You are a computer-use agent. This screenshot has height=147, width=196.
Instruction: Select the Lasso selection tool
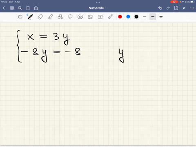[x=70, y=17]
